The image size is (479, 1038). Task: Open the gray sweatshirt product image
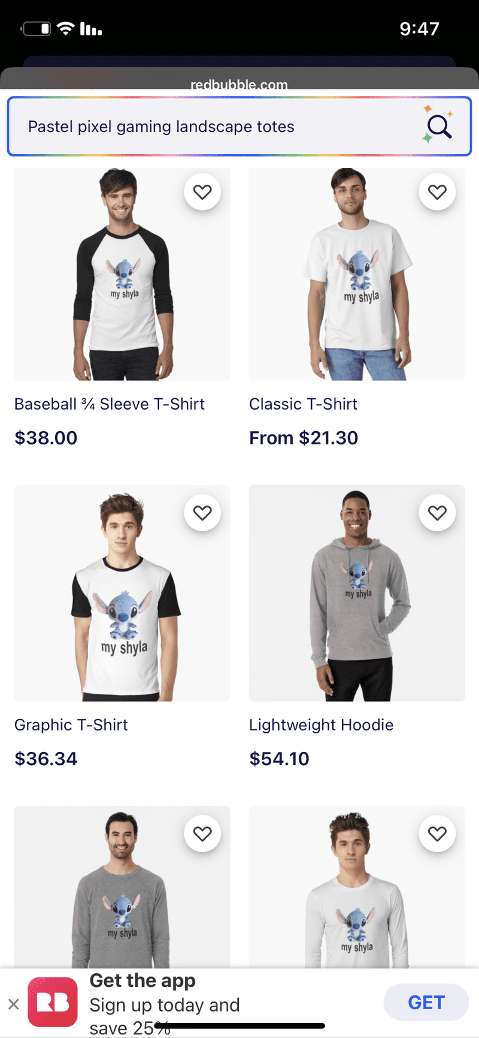pyautogui.click(x=122, y=887)
